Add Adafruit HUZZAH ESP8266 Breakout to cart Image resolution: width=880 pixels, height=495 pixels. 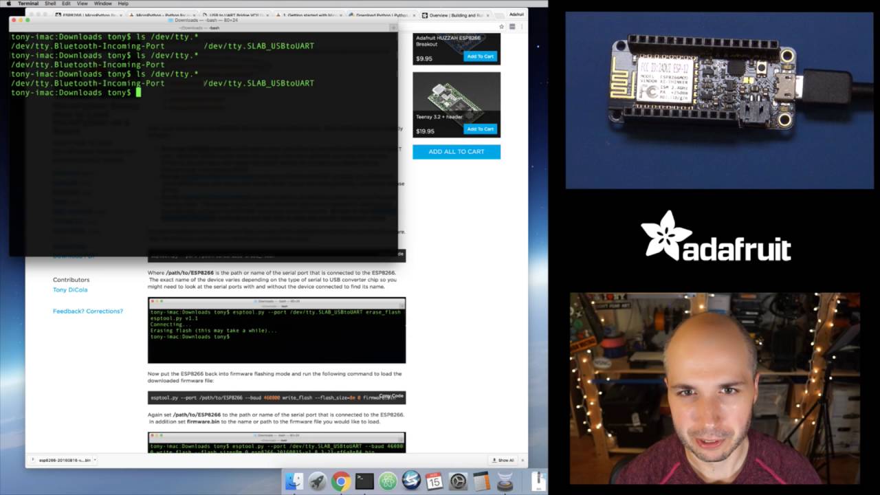[480, 56]
